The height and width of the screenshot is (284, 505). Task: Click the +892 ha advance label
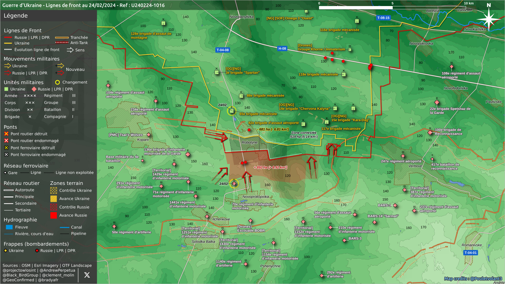point(270,167)
